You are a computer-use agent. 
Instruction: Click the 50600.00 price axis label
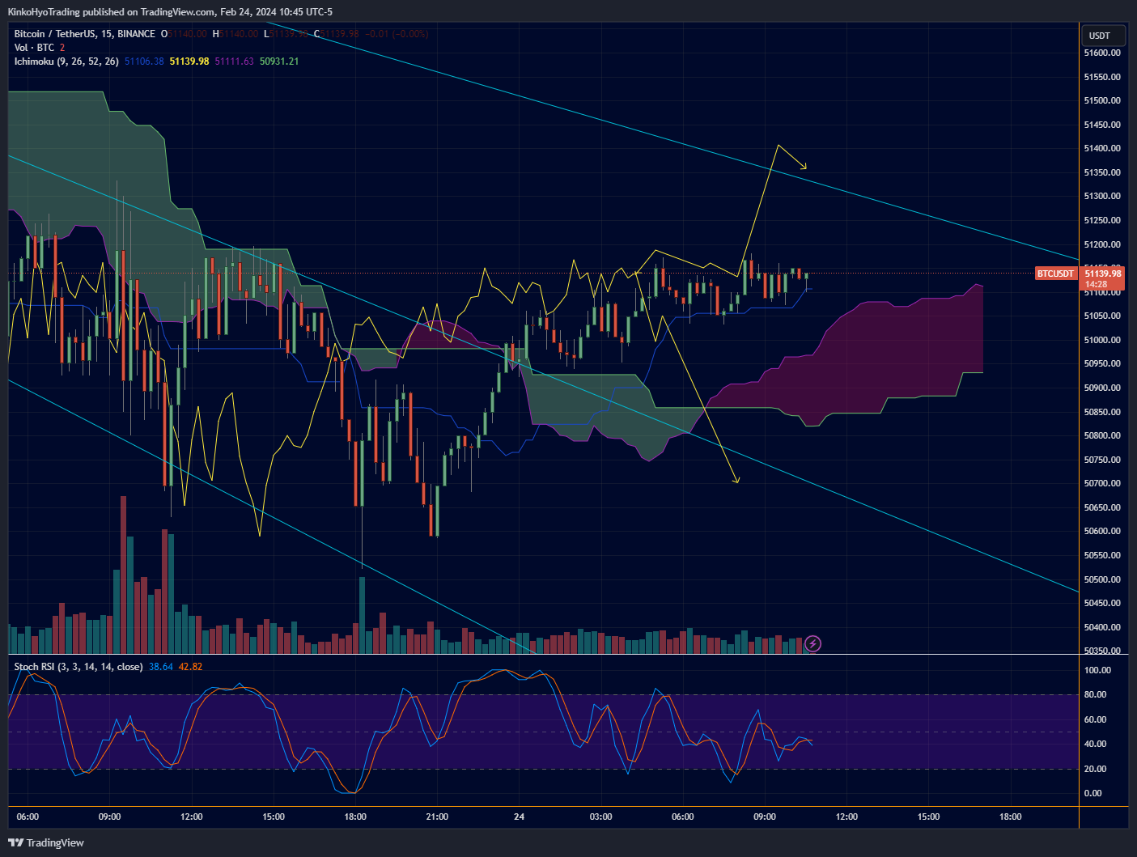pyautogui.click(x=1102, y=532)
